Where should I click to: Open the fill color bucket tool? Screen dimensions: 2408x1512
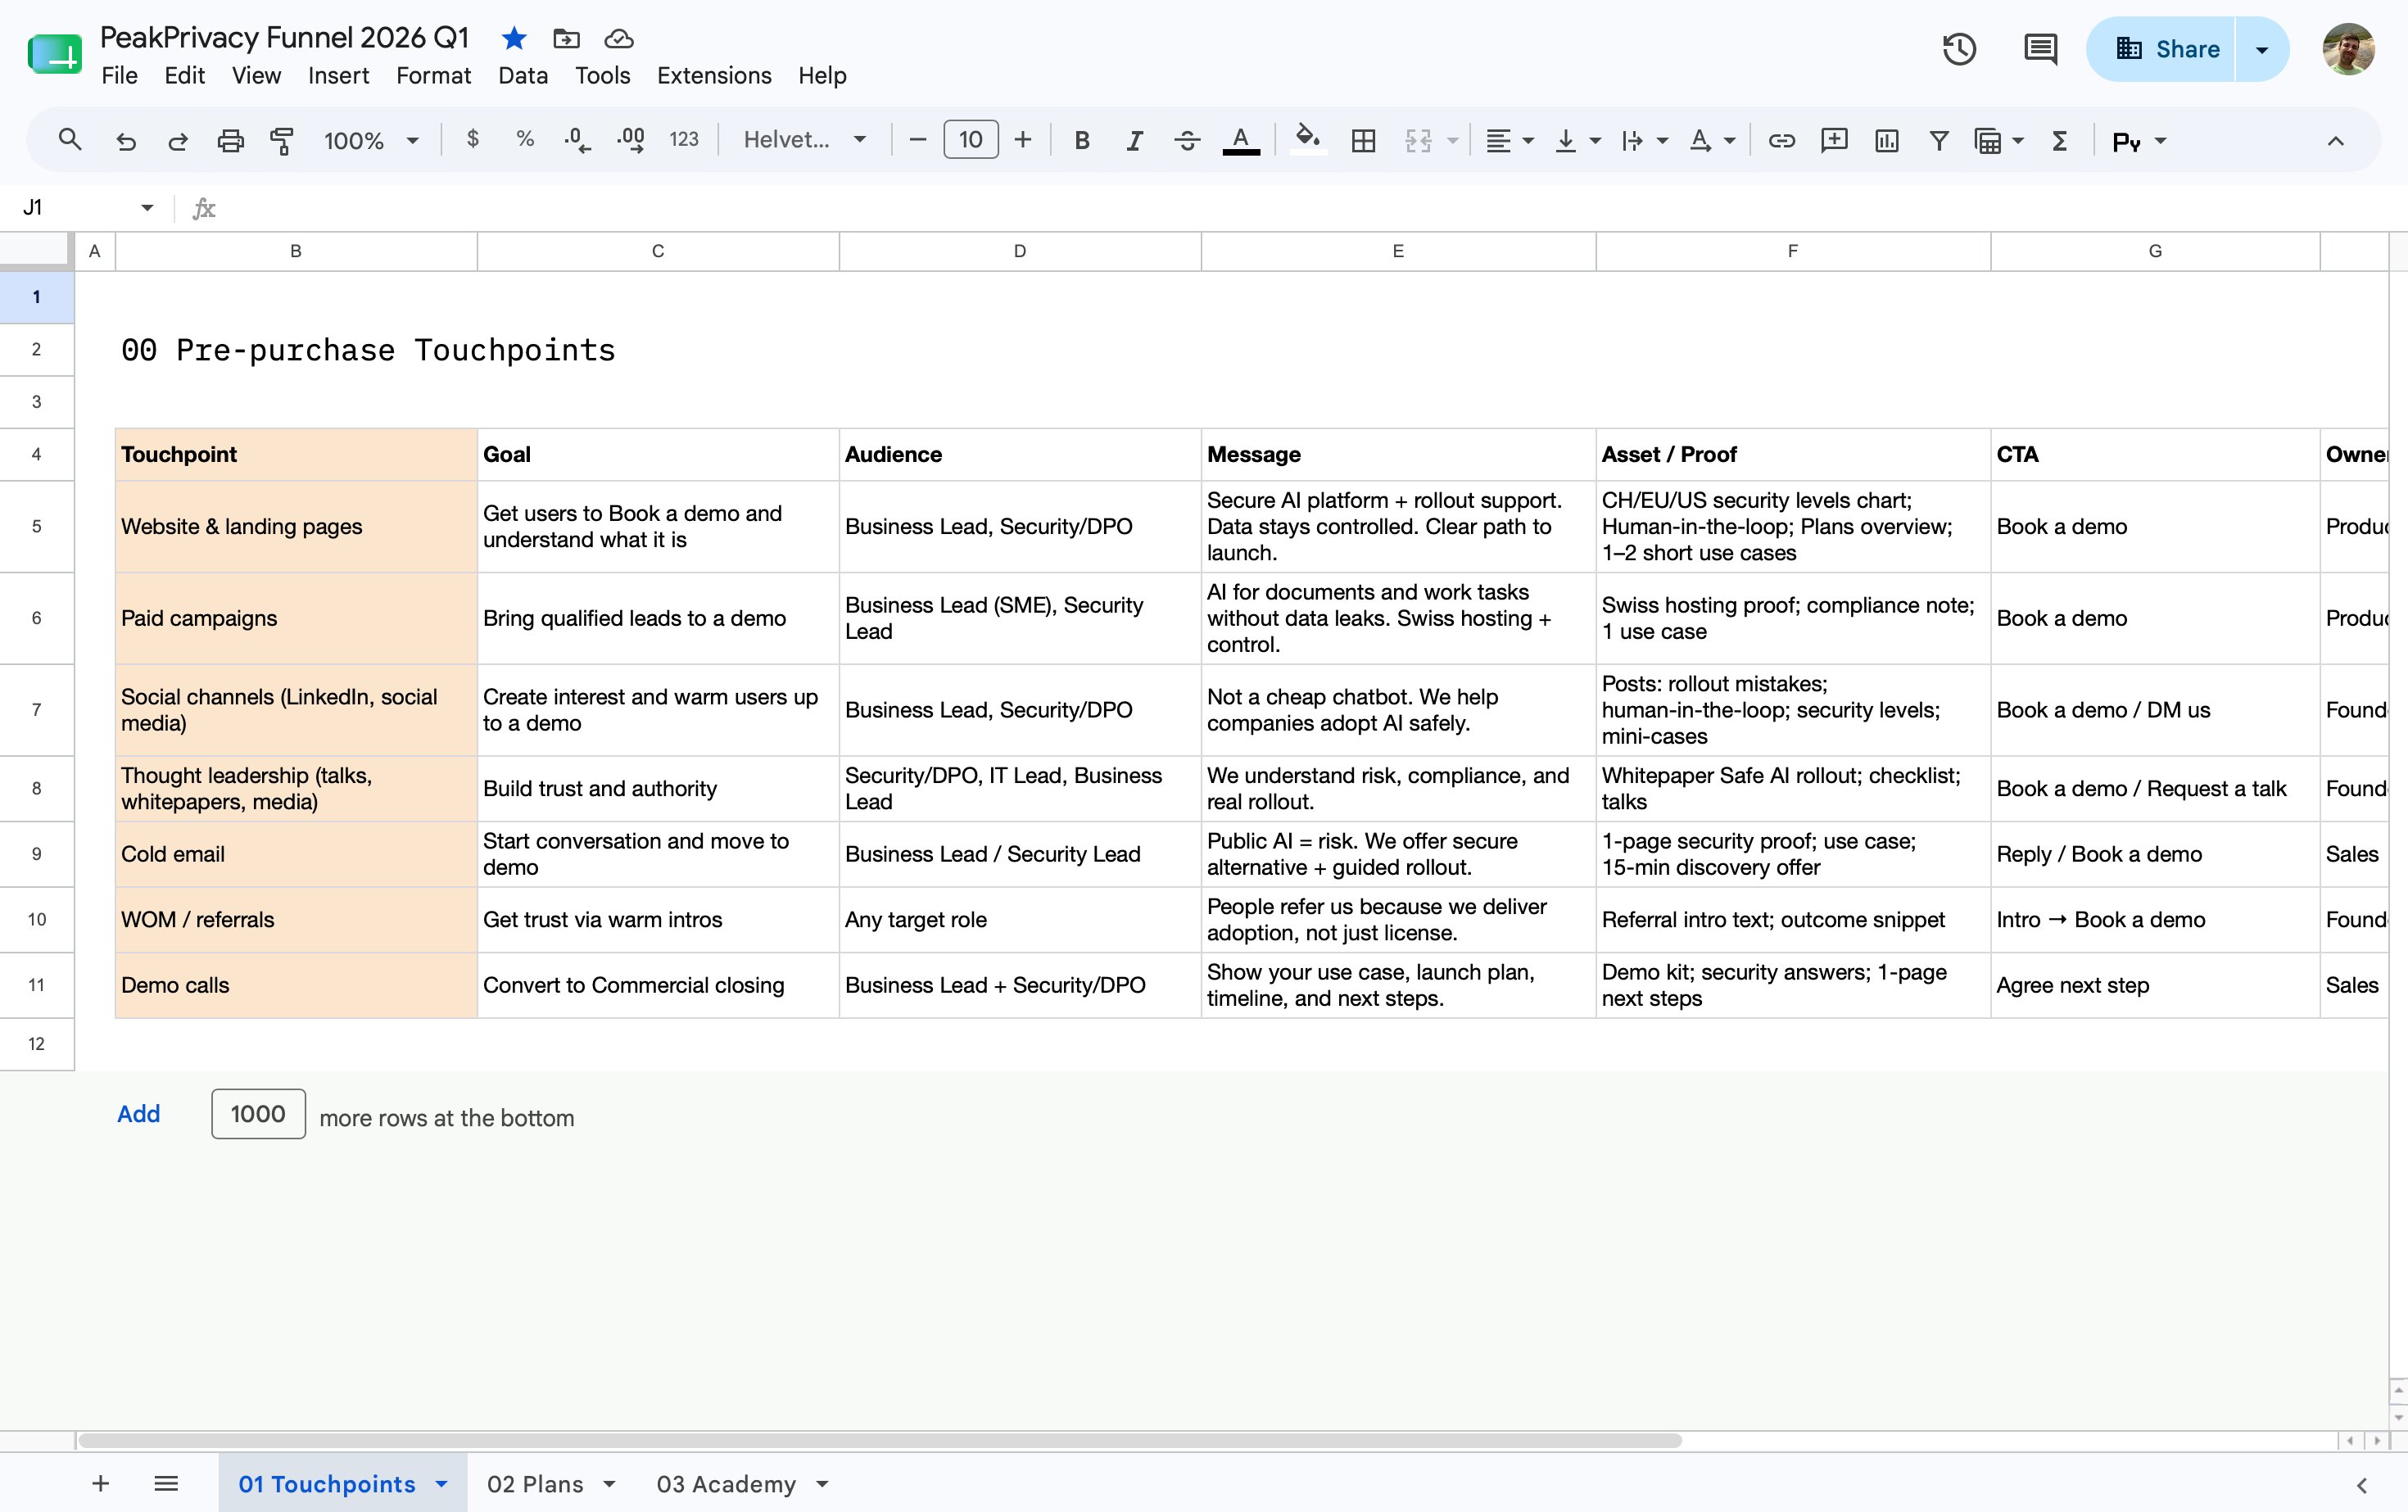[1307, 139]
